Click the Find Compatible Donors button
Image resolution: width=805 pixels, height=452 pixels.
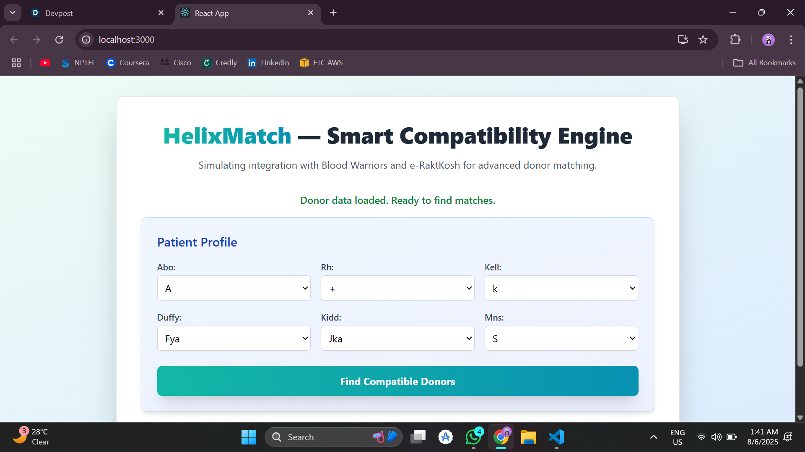(x=397, y=381)
